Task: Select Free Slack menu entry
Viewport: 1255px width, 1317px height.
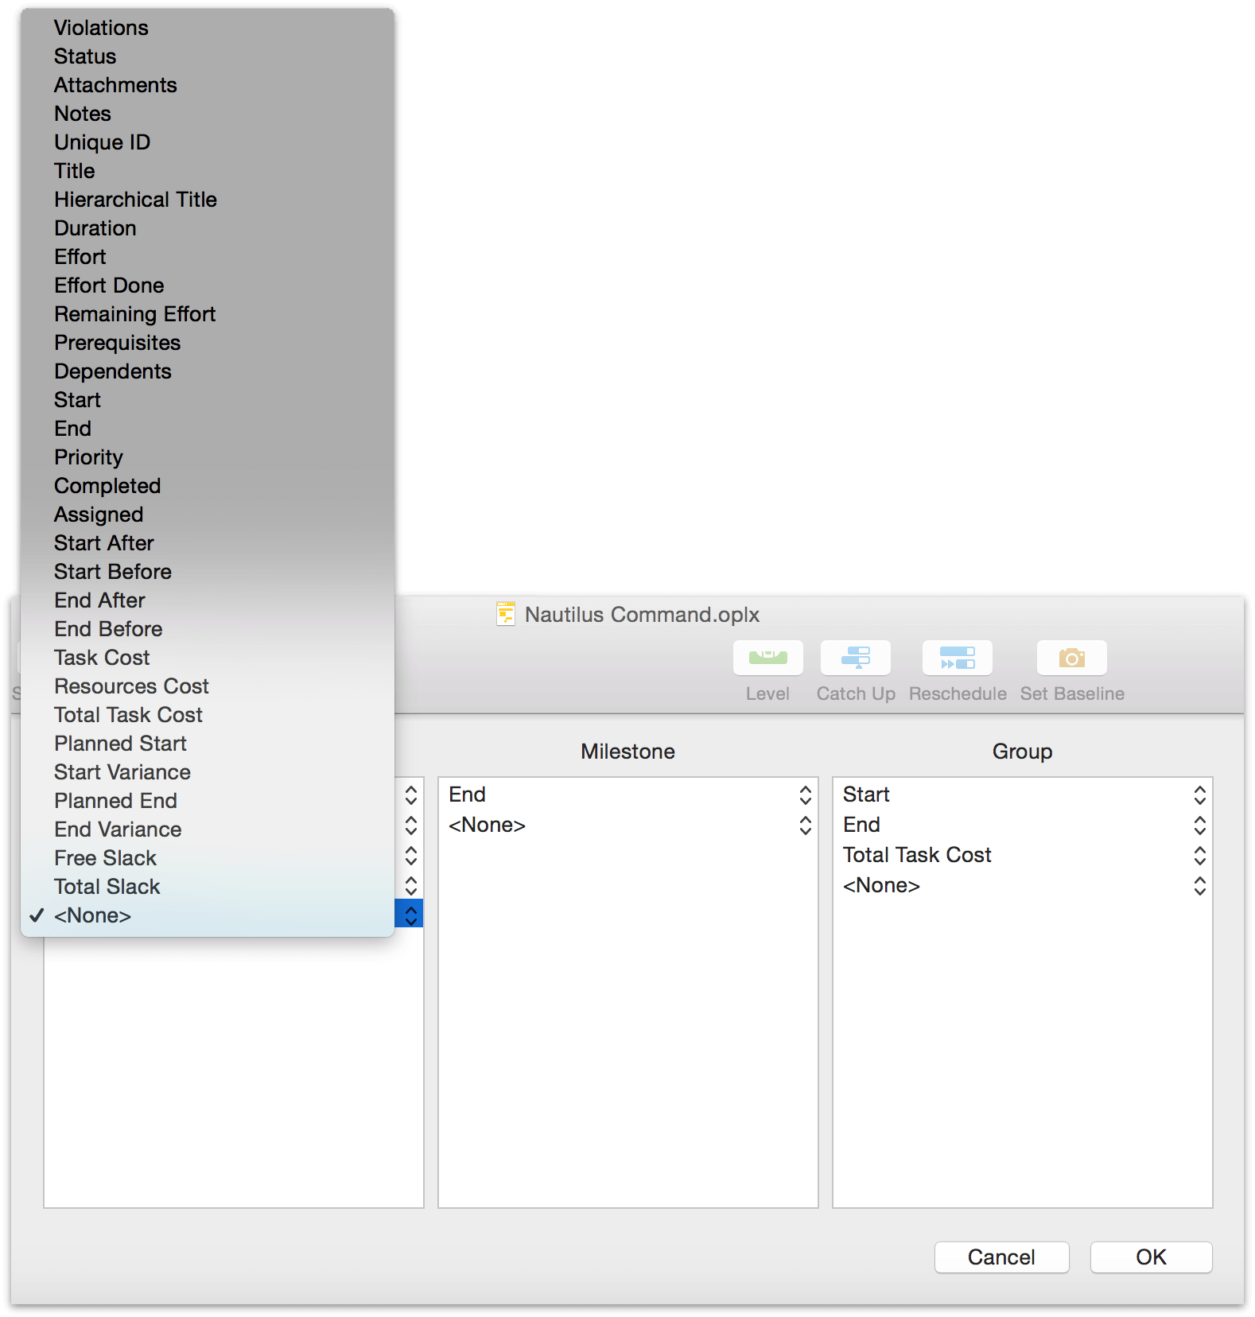Action: click(x=208, y=858)
